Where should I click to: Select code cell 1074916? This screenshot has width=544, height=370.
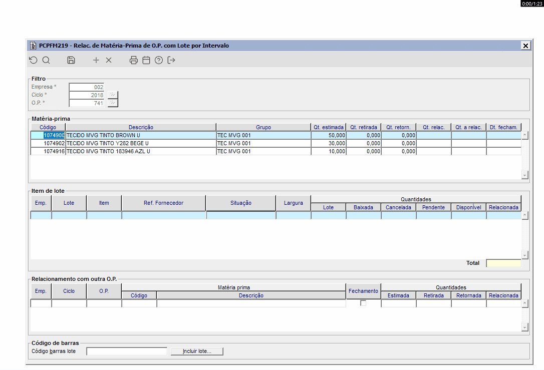tap(48, 151)
